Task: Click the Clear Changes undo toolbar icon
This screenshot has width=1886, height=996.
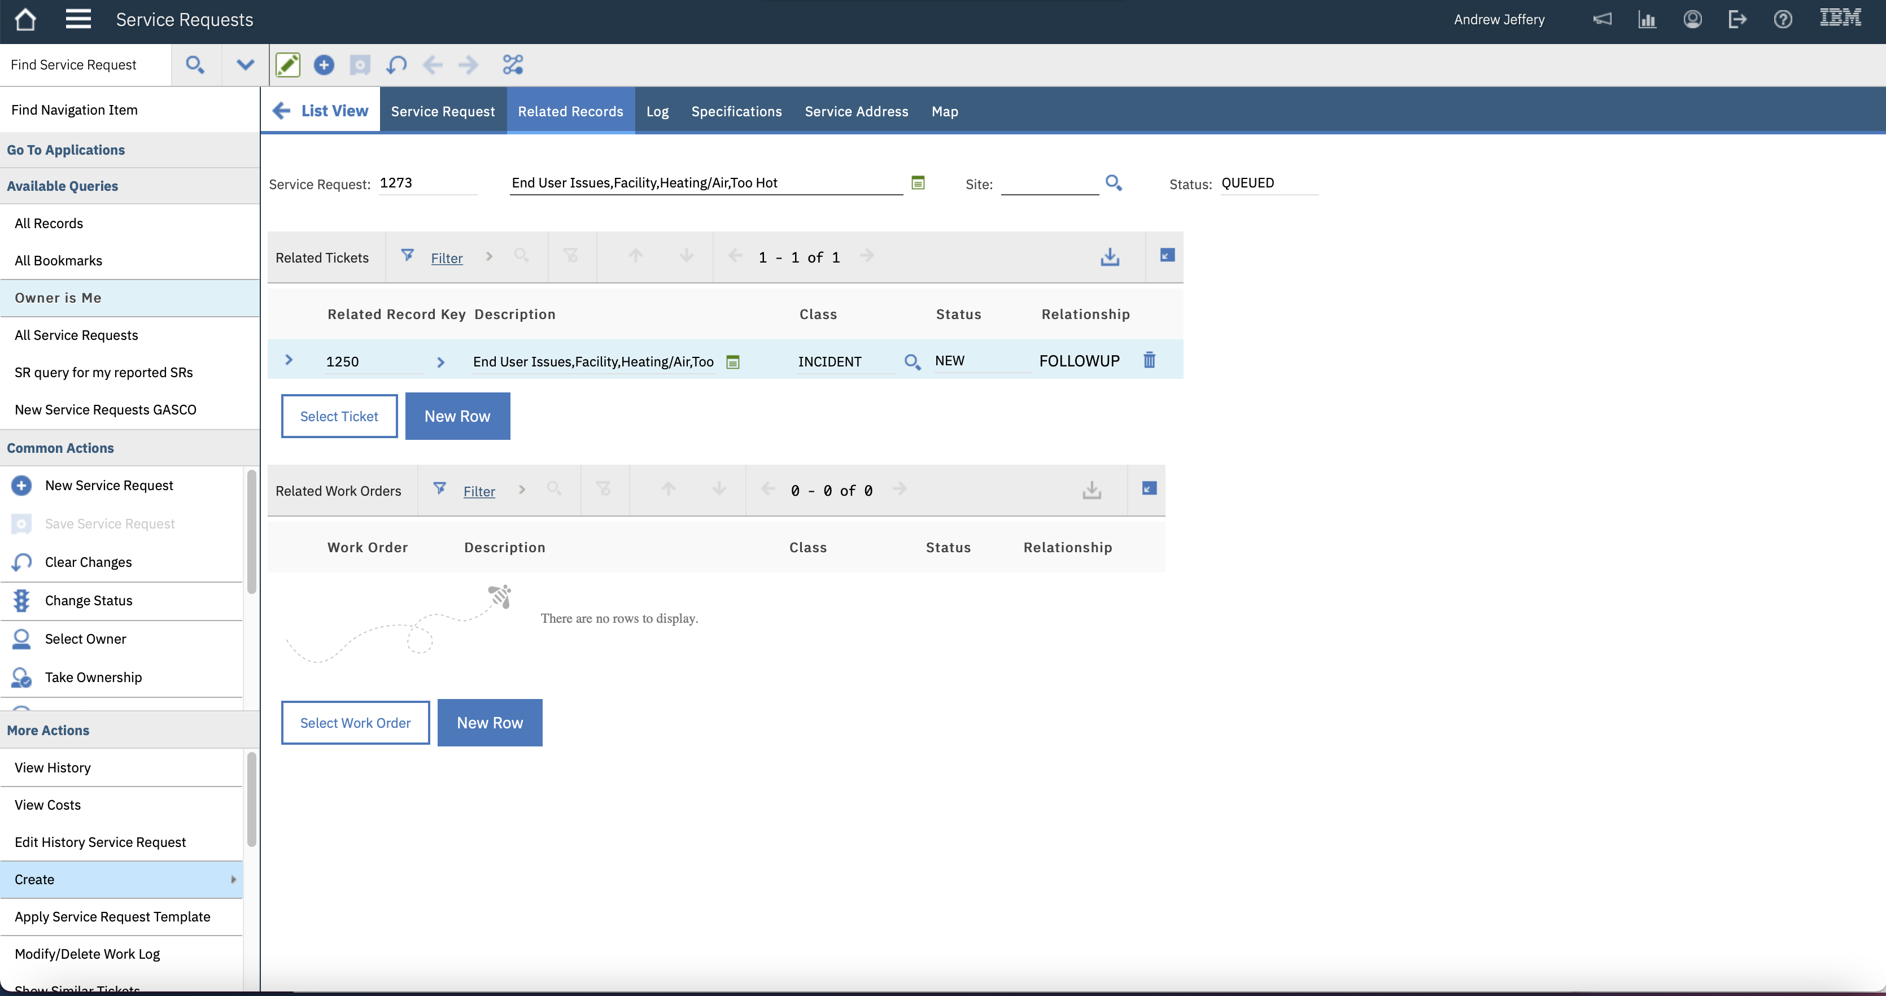Action: [x=396, y=65]
